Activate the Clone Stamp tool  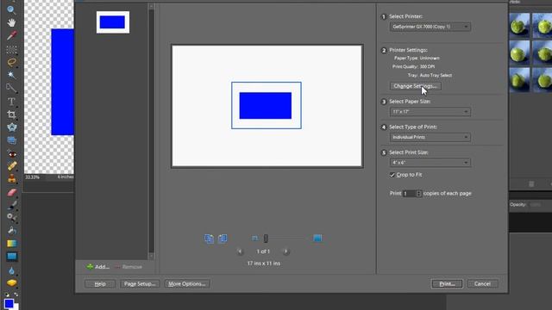click(x=11, y=178)
